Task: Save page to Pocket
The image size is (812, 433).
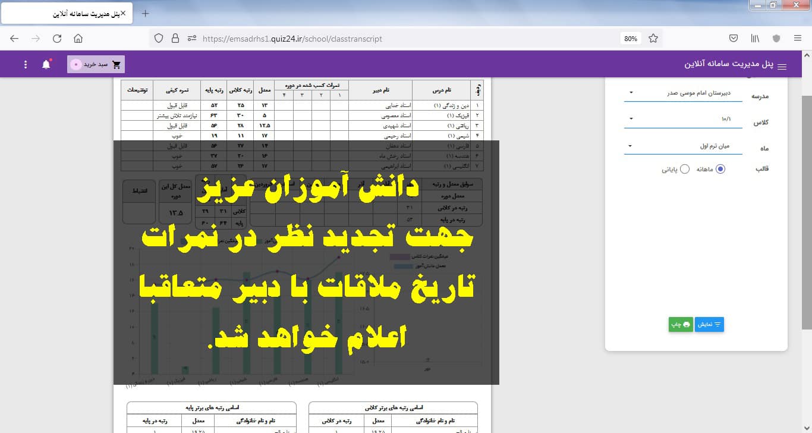Action: [x=734, y=38]
